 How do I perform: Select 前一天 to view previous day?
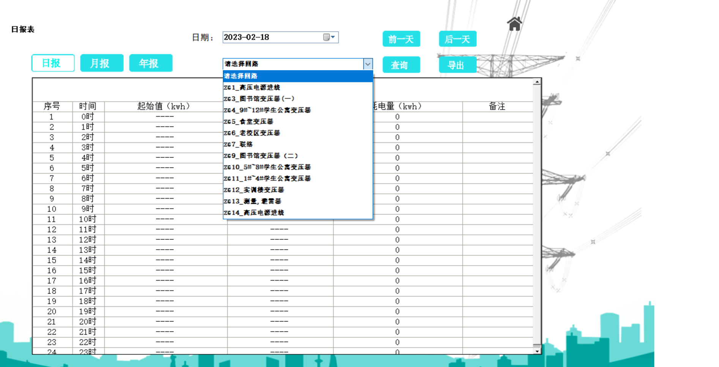coord(401,39)
